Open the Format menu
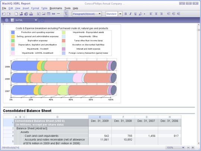The image size is (201, 151). [x=35, y=8]
